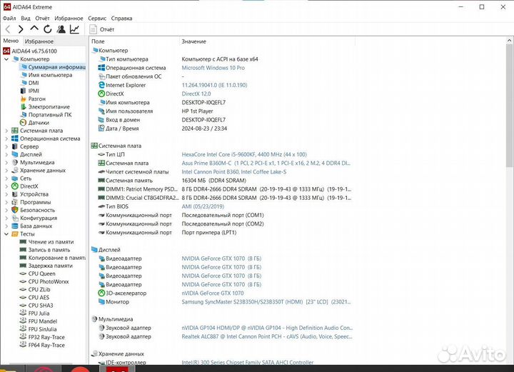Open the Портативный ПК laptop icon item
This screenshot has height=372, width=514.
[x=24, y=115]
